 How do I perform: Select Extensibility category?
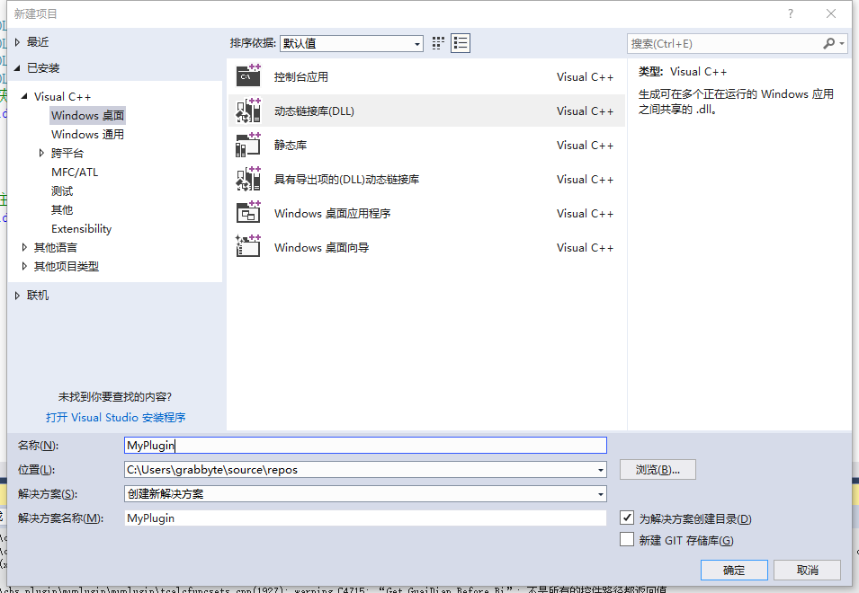tap(81, 229)
